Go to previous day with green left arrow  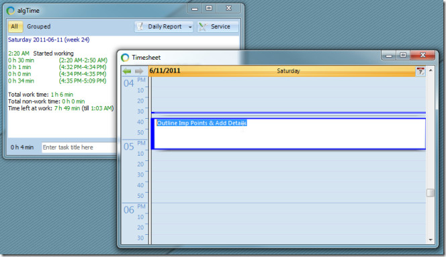pos(127,71)
